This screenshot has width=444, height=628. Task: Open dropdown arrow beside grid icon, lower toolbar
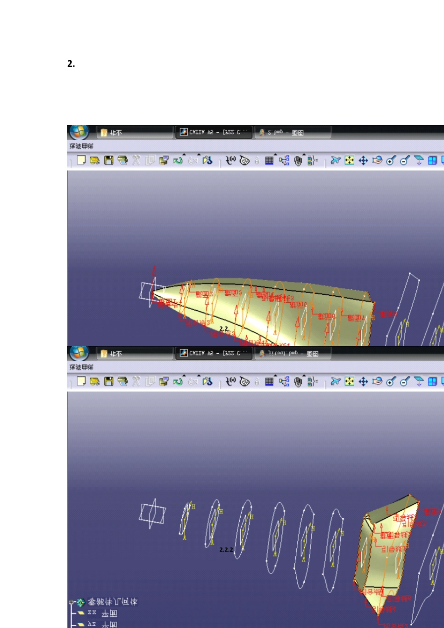[276, 376]
